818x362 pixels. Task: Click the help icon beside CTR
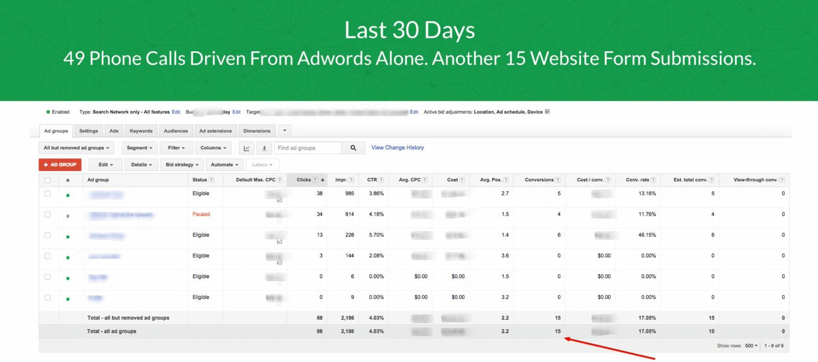click(381, 180)
